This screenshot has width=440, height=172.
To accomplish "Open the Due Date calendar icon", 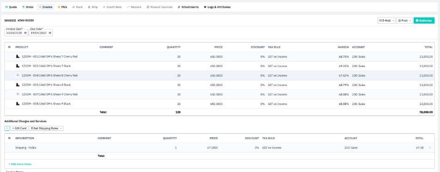I will click(x=50, y=33).
